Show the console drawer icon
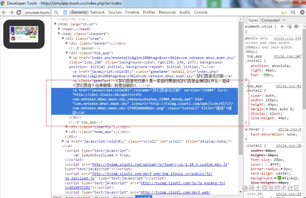306x198 pixels. (x=293, y=12)
